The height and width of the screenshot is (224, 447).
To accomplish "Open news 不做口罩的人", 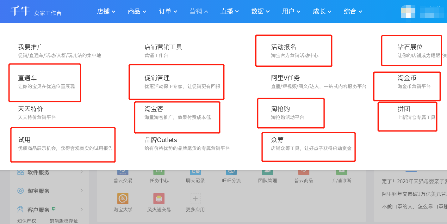I will click(x=414, y=206).
